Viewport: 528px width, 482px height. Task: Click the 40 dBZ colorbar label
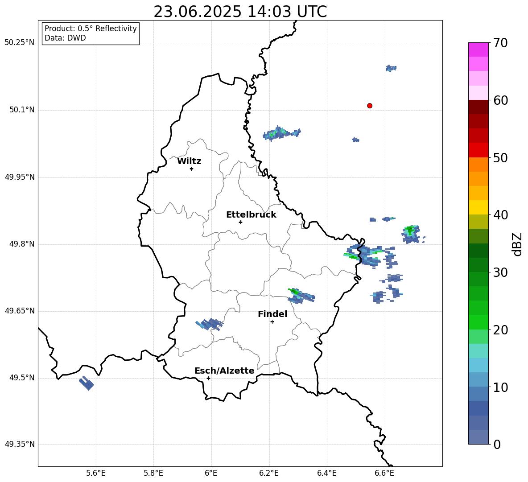coord(500,215)
